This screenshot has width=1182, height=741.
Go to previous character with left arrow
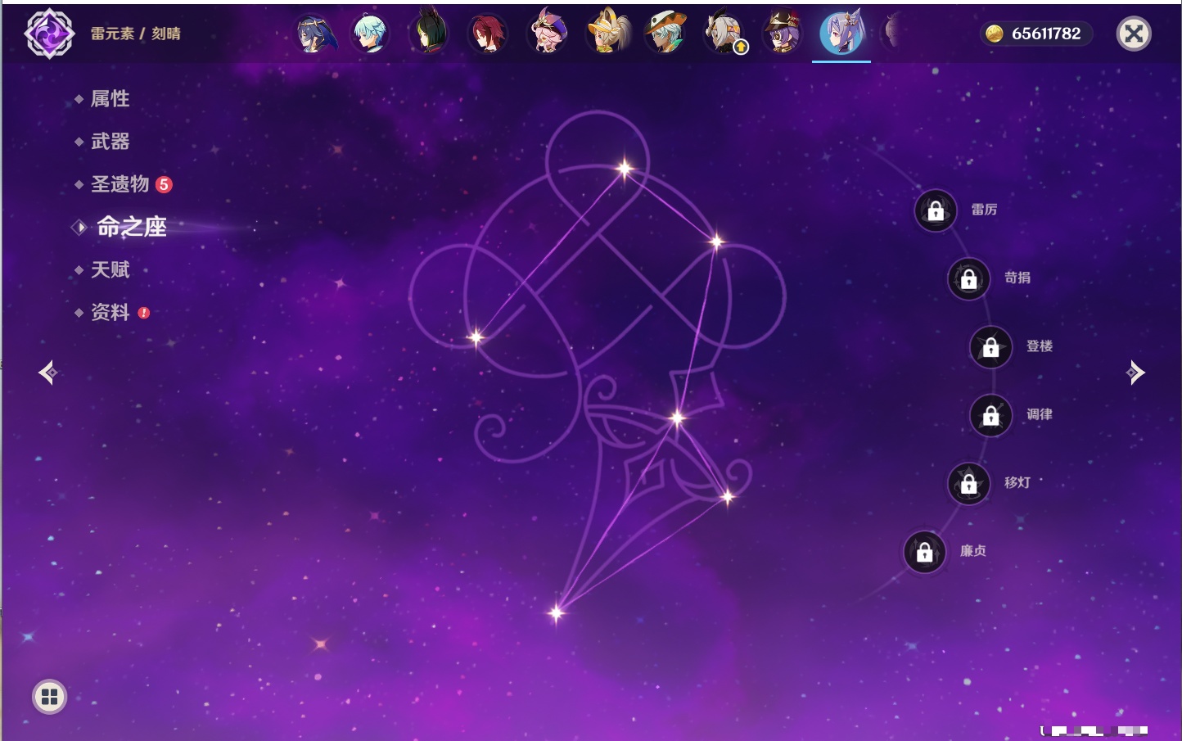click(x=48, y=373)
